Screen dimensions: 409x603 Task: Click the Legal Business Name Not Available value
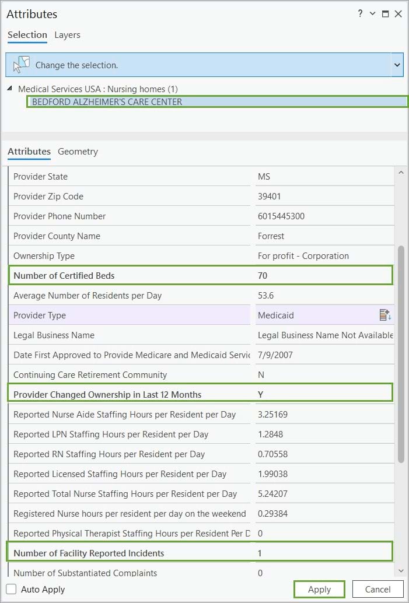click(324, 335)
